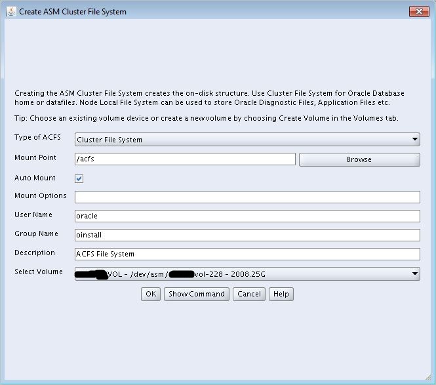Click the empty Mount Options field
436x385 pixels.
click(x=247, y=197)
